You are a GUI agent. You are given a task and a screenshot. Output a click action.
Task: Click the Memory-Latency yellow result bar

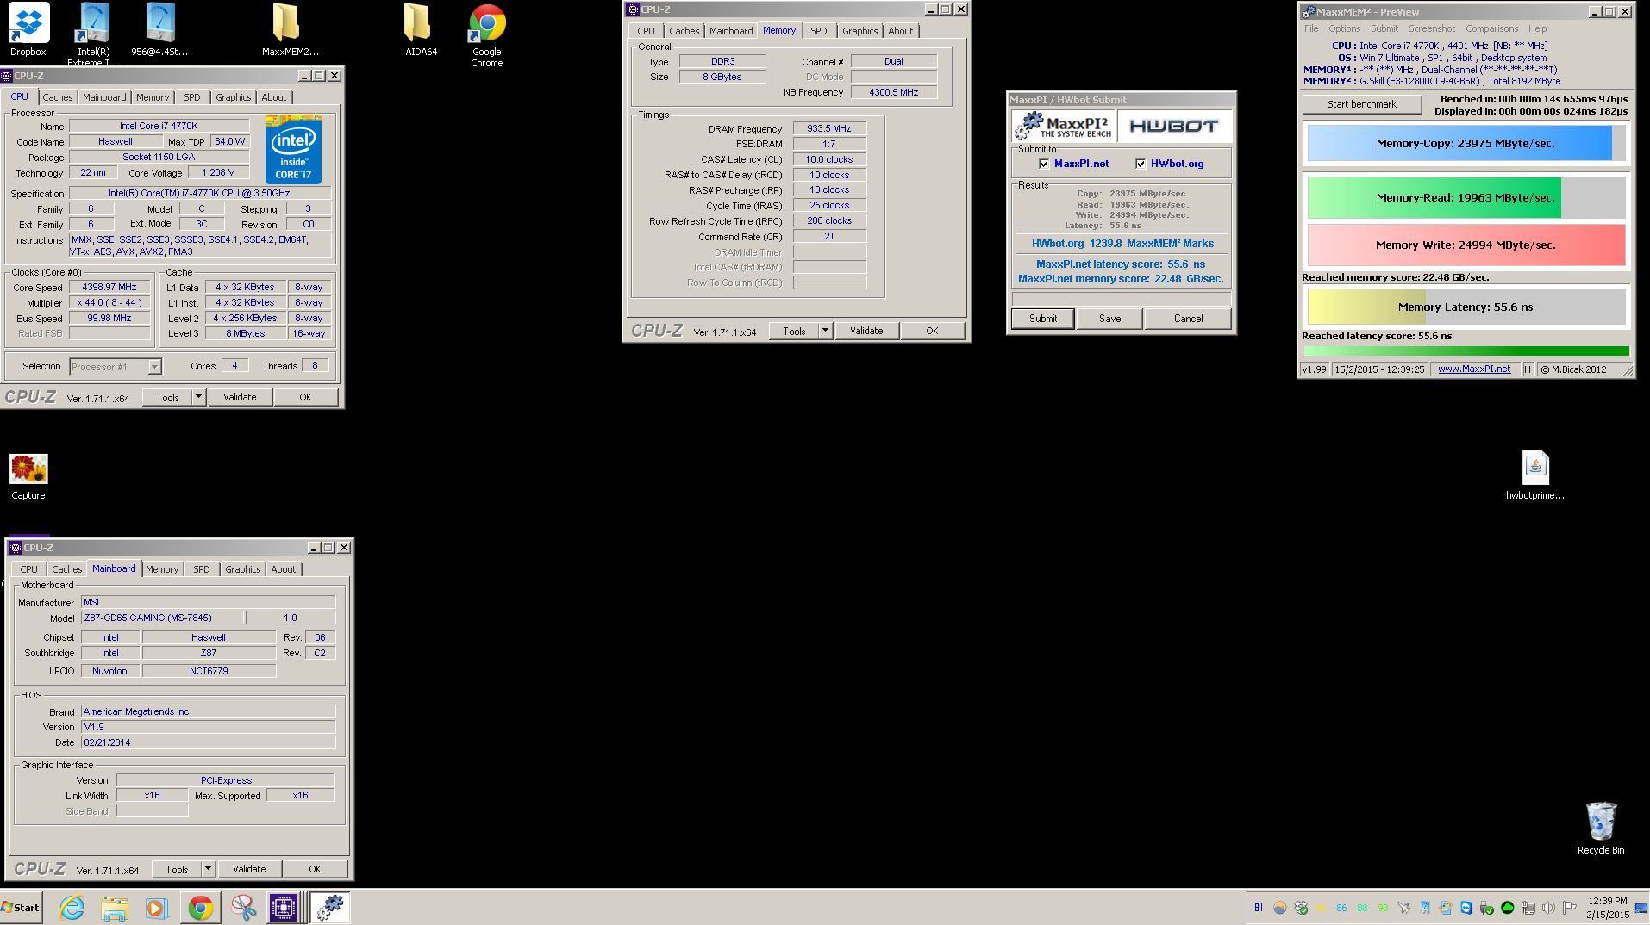[x=1466, y=307]
